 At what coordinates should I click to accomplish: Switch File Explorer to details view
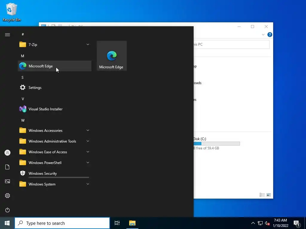262,195
